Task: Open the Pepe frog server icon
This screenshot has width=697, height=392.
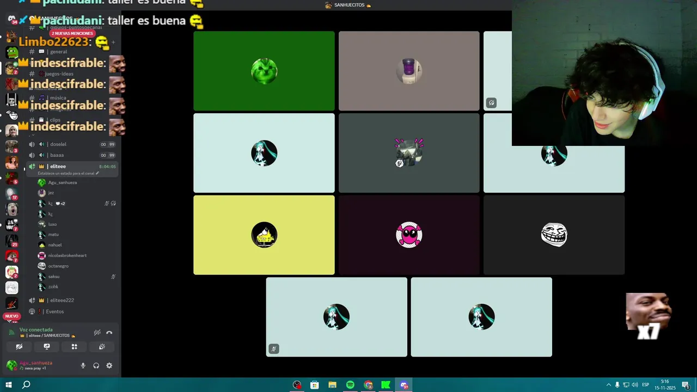Action: tap(12, 53)
